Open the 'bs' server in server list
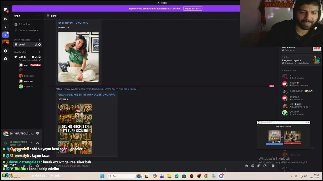This screenshot has height=181, width=323. coord(6,19)
